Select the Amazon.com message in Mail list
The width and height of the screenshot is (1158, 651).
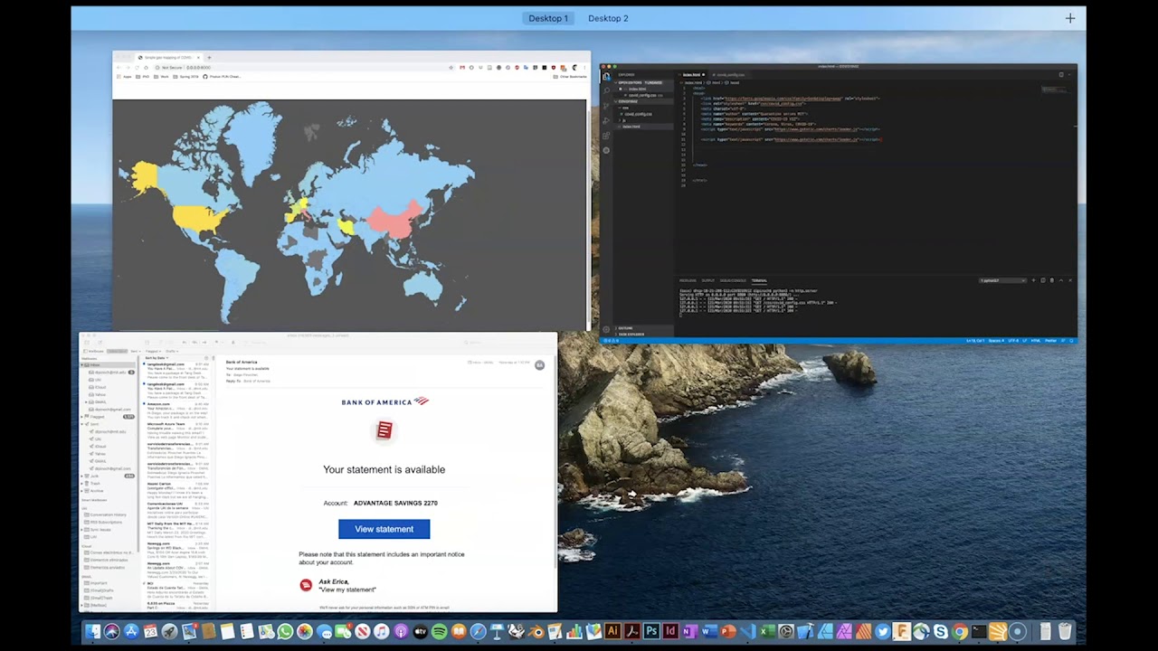click(177, 411)
